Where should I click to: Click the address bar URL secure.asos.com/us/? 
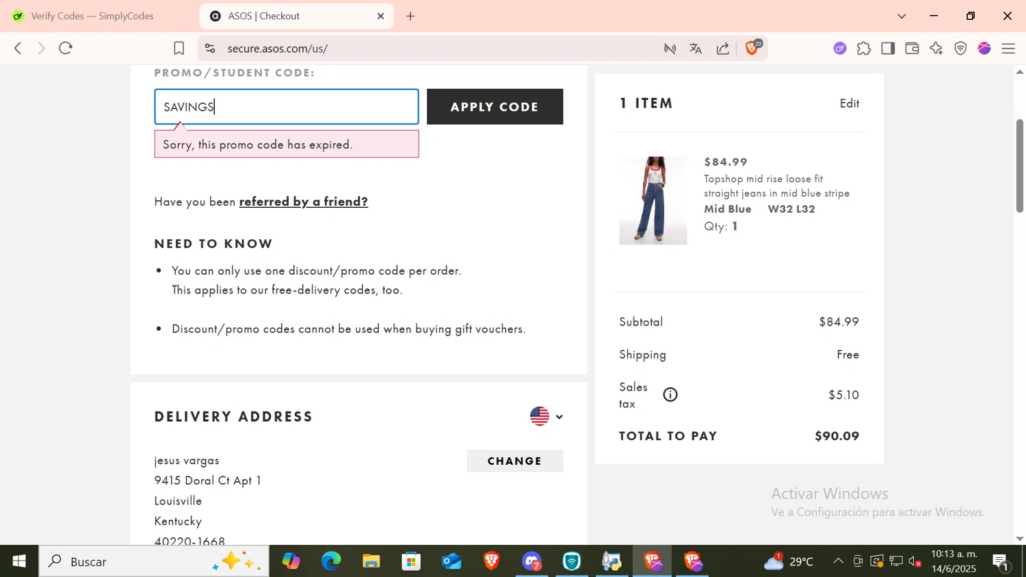click(277, 49)
